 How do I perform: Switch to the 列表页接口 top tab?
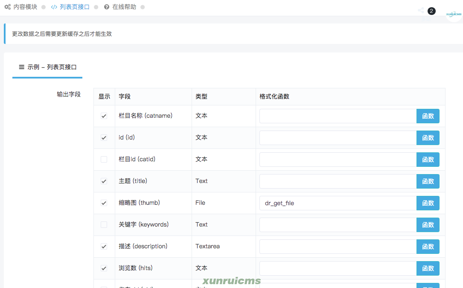[x=70, y=7]
